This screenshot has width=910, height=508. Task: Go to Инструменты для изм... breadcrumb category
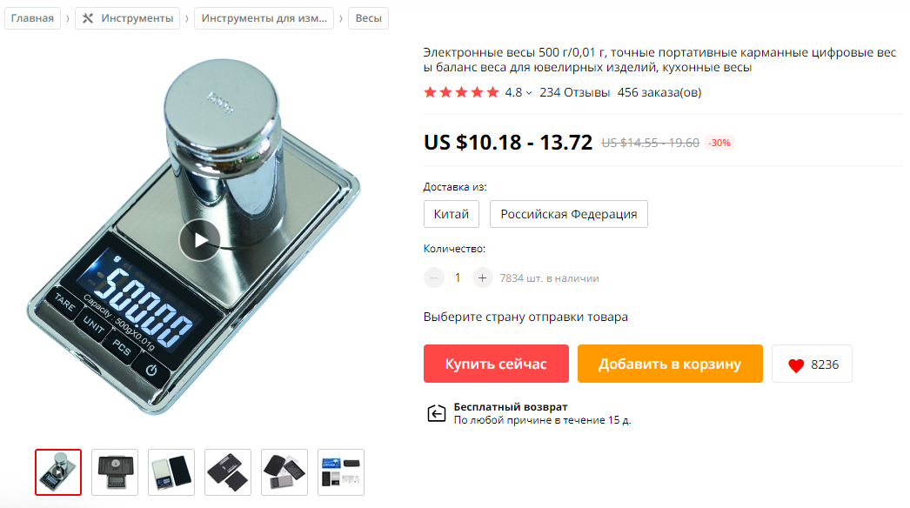tap(264, 18)
